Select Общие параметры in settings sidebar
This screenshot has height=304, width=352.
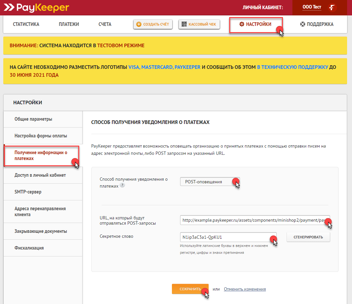33,119
